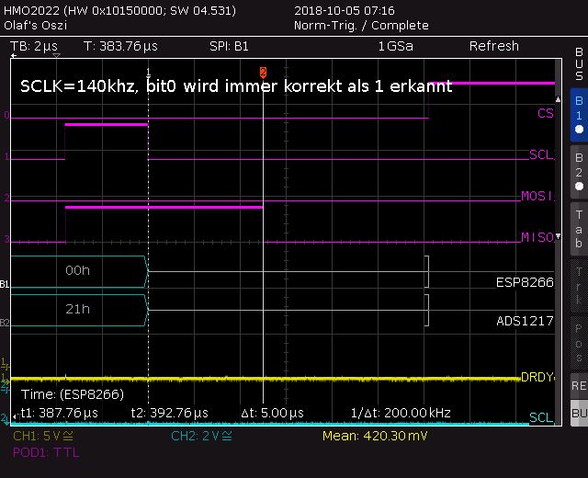Select the B2 bus soft-menu button
This screenshot has width=588, height=478.
579,172
